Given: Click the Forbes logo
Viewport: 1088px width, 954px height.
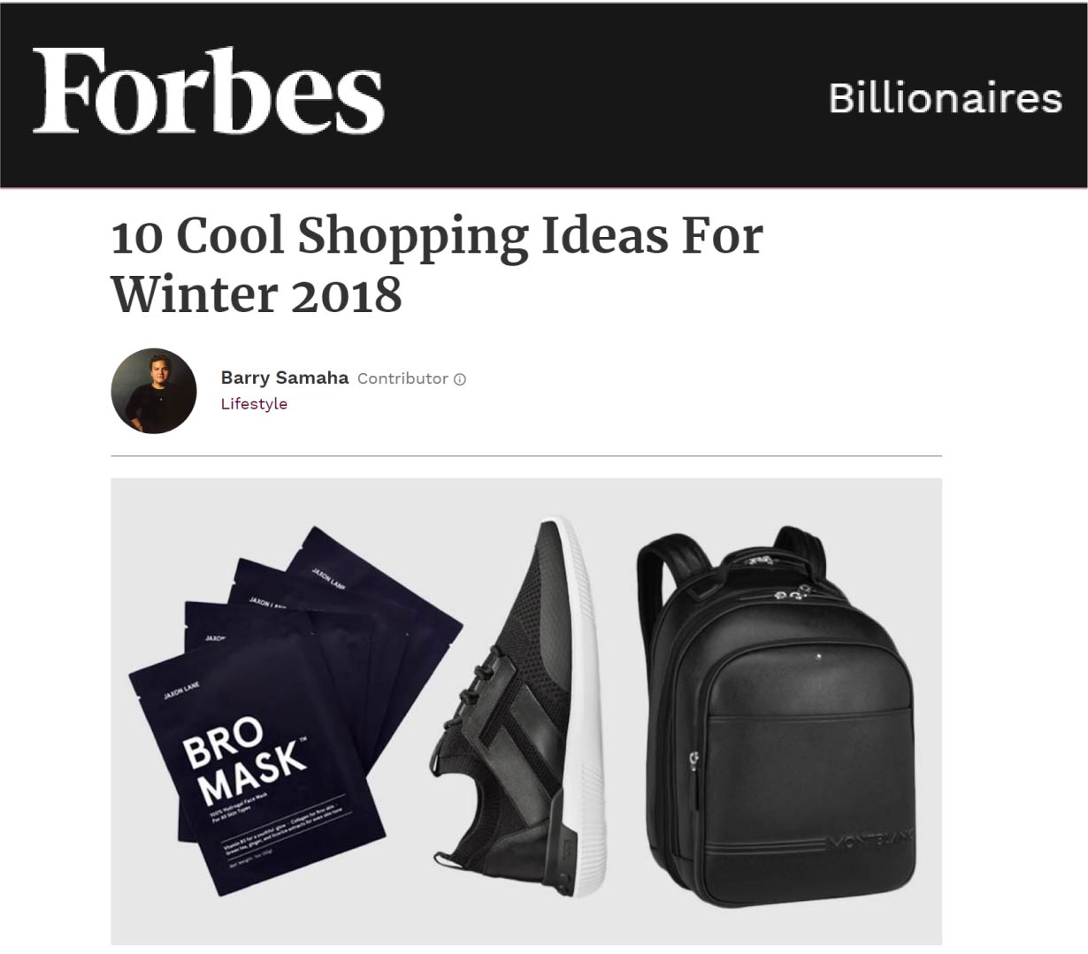Looking at the screenshot, I should 209,92.
